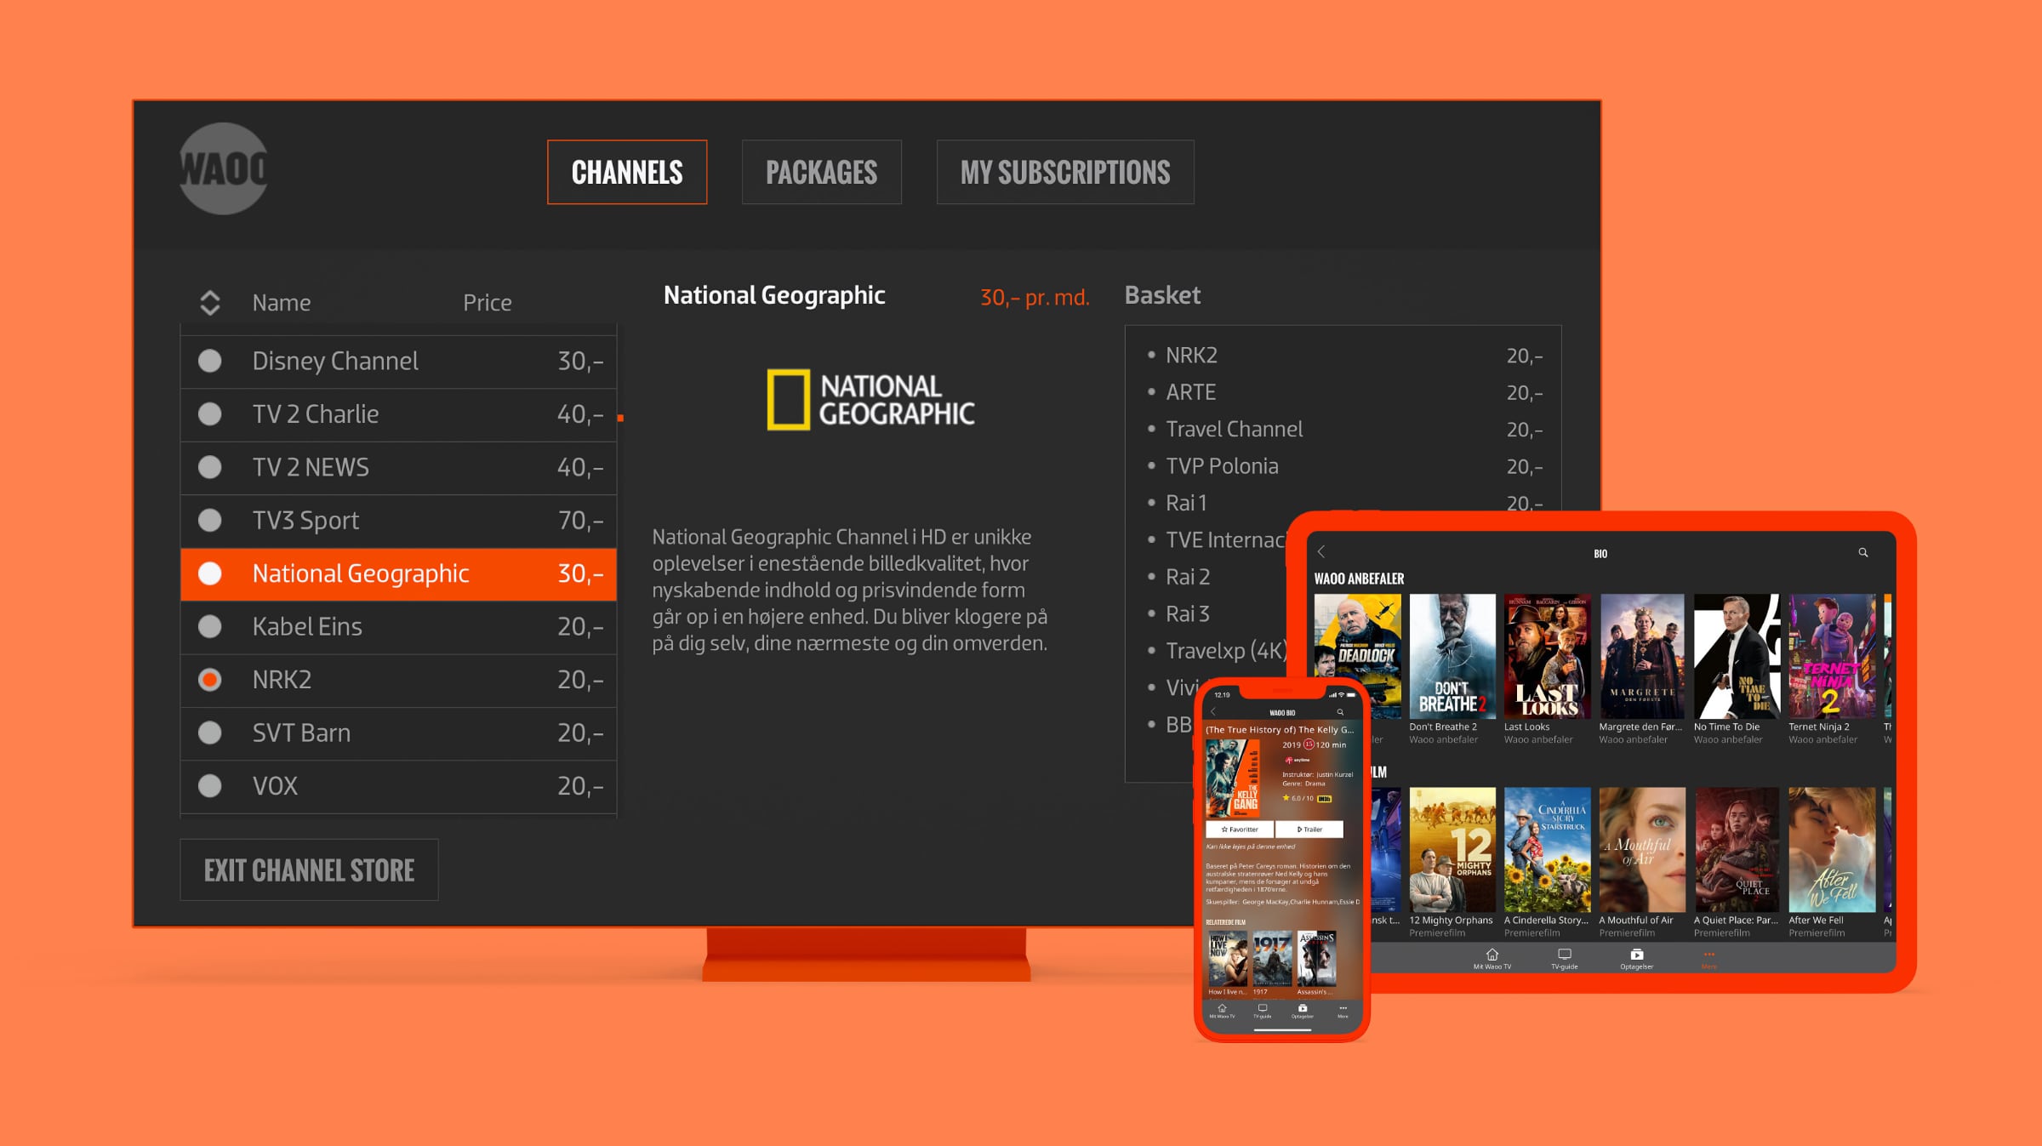Open Don't Breathe 2 poster on tablet
2042x1146 pixels.
pyautogui.click(x=1452, y=656)
